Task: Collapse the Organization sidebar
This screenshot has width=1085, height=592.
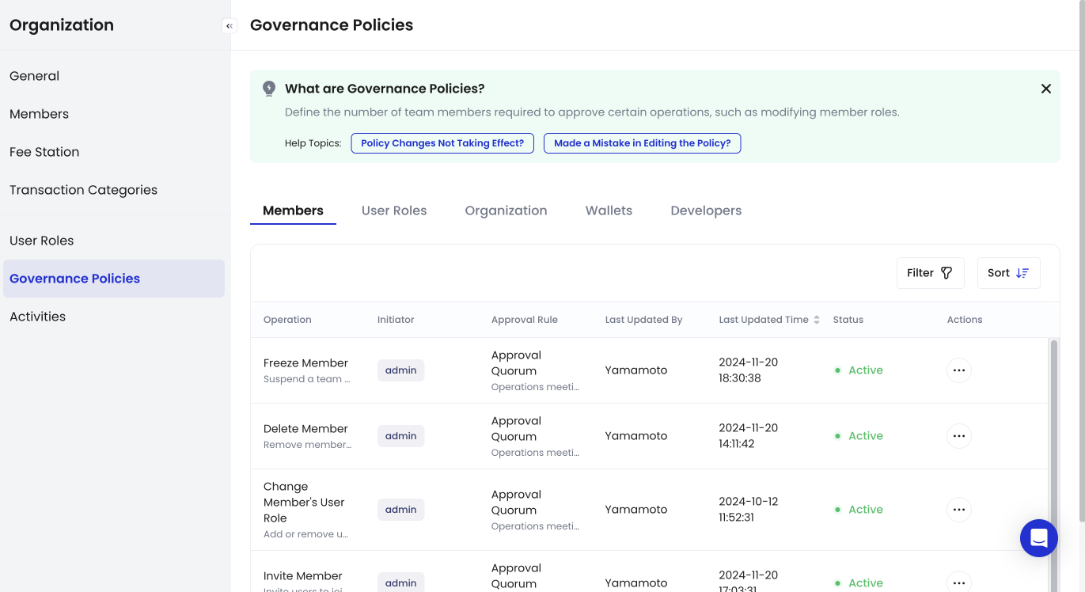Action: [230, 26]
